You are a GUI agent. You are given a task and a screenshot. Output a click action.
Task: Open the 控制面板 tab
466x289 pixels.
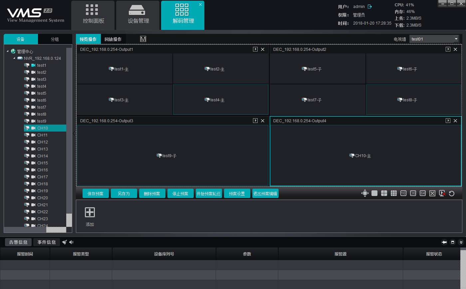(93, 15)
